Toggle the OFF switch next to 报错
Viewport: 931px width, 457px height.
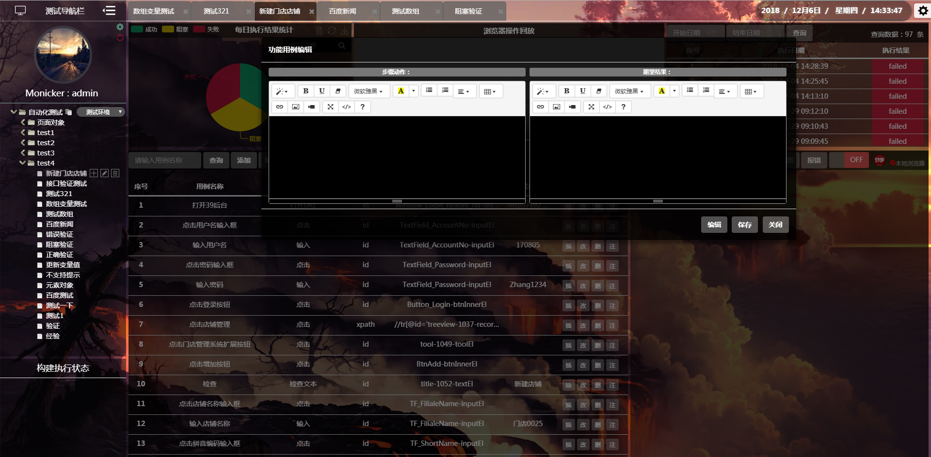[x=849, y=160]
